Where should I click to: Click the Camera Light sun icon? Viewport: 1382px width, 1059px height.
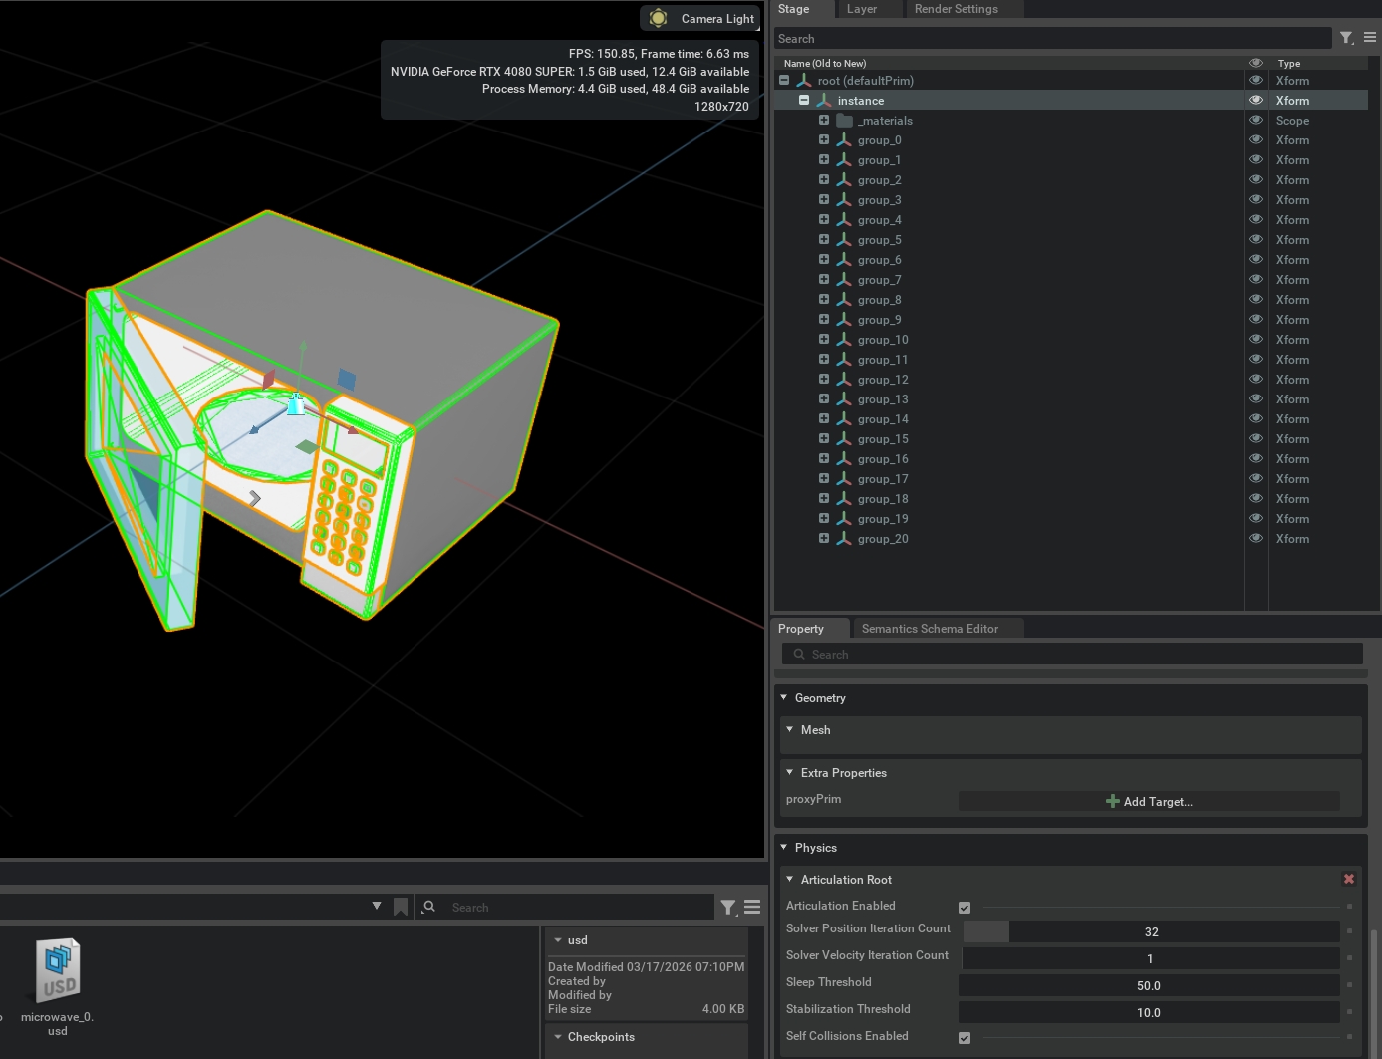658,18
